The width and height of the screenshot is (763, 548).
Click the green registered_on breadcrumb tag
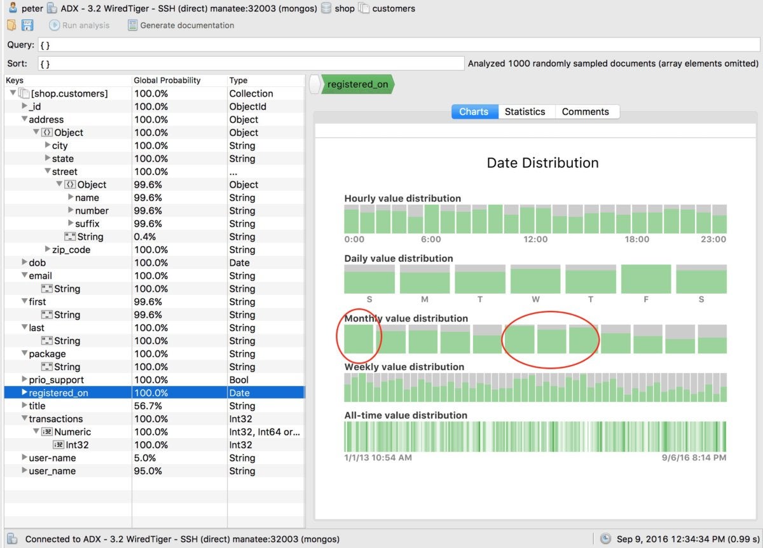[x=358, y=85]
